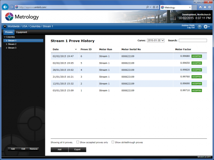
Task: Click the Log Out link
Action: 191,27
